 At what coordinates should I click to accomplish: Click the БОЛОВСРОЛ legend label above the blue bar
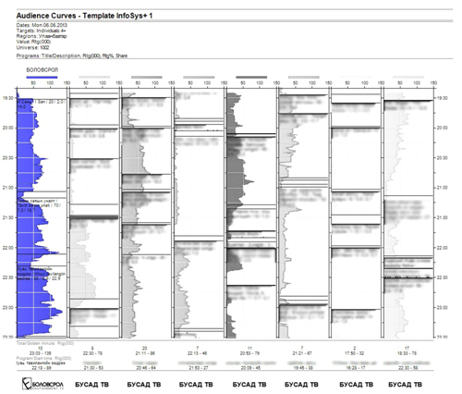[x=43, y=70]
